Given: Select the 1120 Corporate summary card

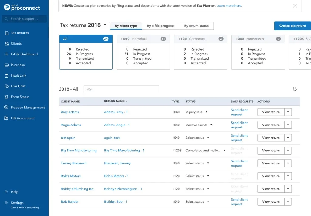Looking at the screenshot, I should point(201,52).
